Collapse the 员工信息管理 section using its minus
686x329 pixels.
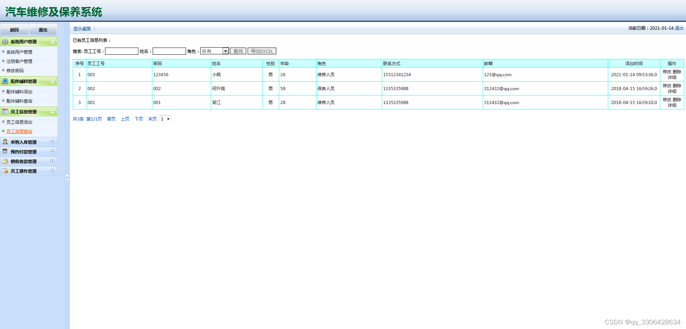[x=53, y=112]
